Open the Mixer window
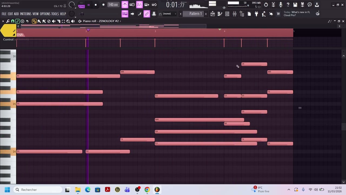 coord(235,14)
